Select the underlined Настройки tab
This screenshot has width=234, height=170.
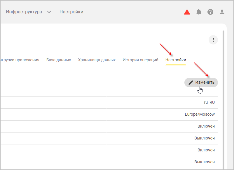[176, 60]
